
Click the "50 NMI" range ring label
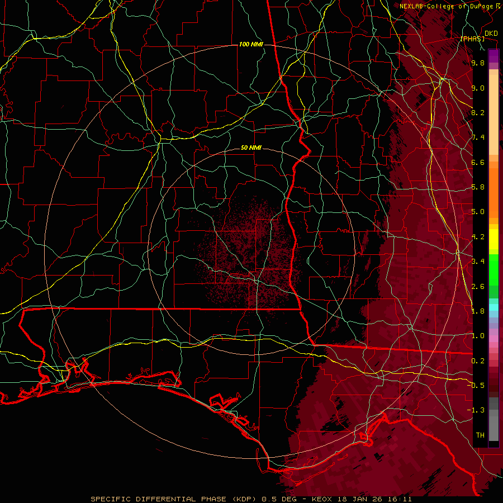(251, 148)
